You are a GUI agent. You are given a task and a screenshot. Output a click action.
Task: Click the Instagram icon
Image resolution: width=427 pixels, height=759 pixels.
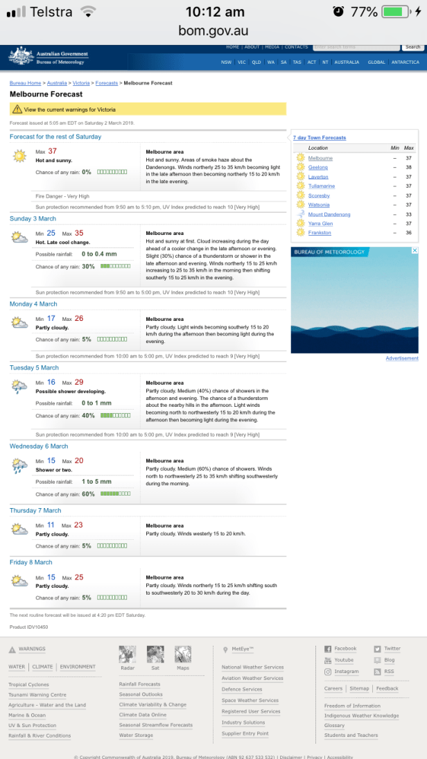(329, 671)
